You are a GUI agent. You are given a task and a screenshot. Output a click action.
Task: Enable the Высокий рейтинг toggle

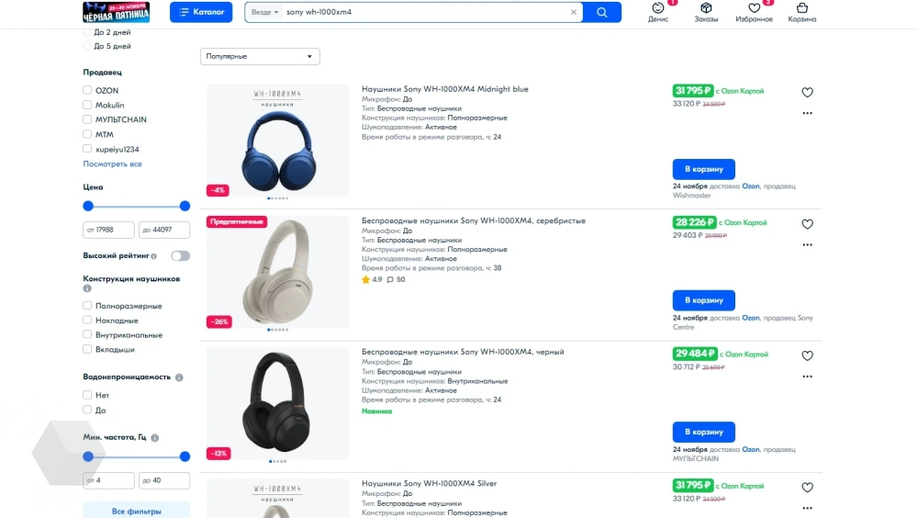coord(180,256)
